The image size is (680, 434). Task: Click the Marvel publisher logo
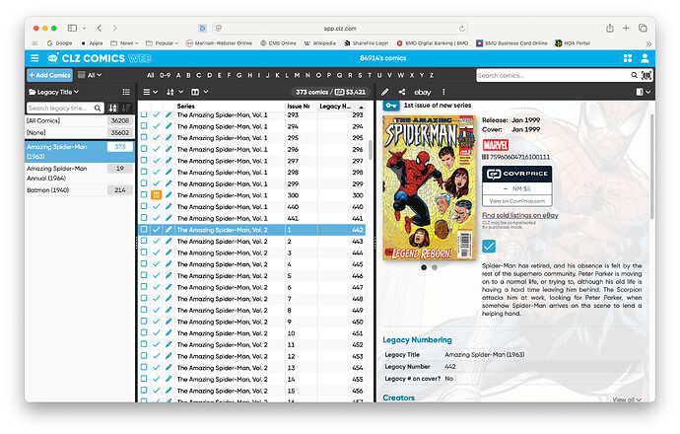496,145
